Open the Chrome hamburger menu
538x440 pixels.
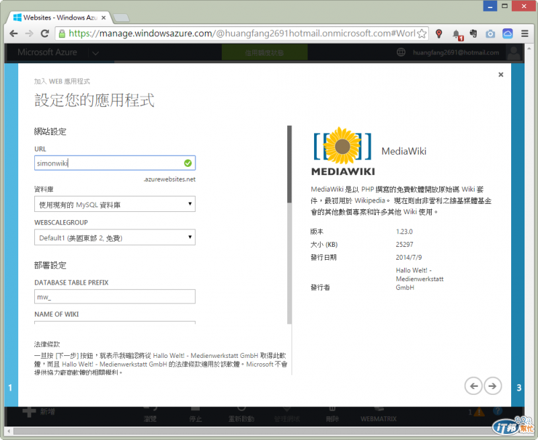(x=525, y=34)
